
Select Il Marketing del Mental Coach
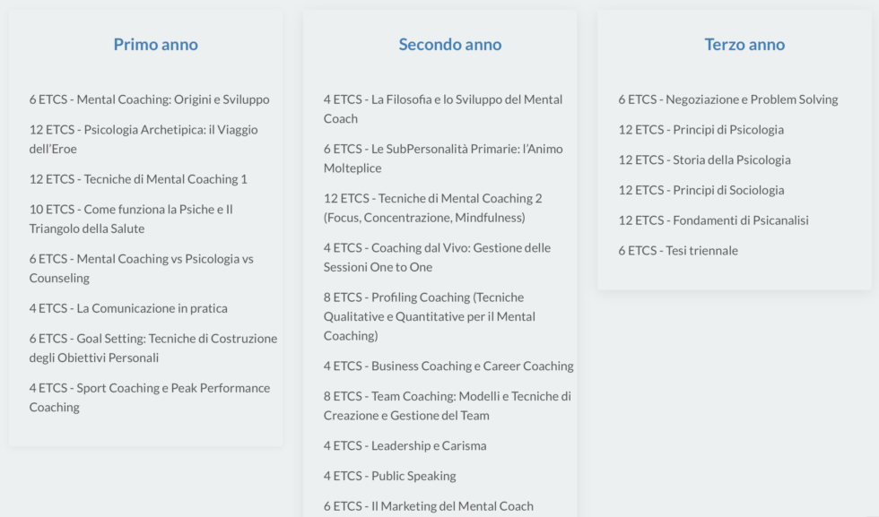click(x=428, y=506)
